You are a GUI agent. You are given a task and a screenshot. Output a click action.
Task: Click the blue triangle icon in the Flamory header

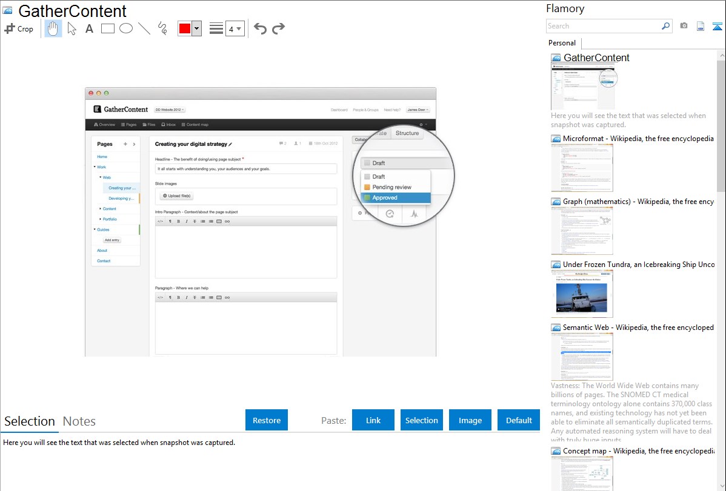coord(717,26)
